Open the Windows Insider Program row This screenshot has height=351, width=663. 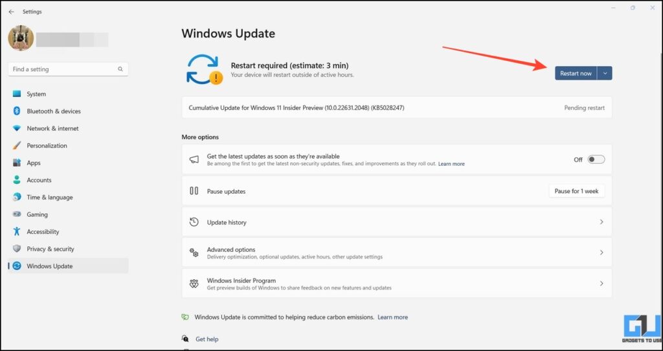click(397, 284)
